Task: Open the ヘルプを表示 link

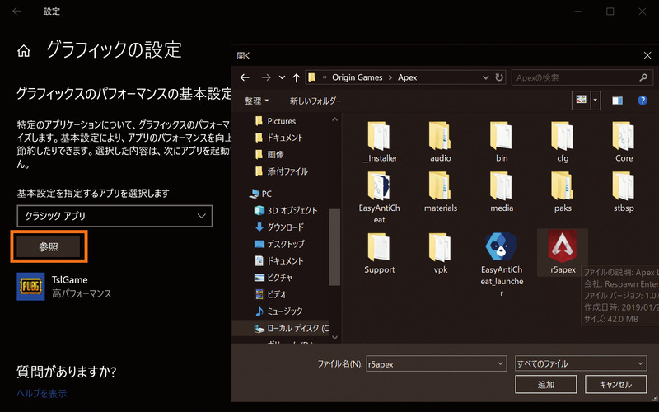Action: [x=42, y=394]
